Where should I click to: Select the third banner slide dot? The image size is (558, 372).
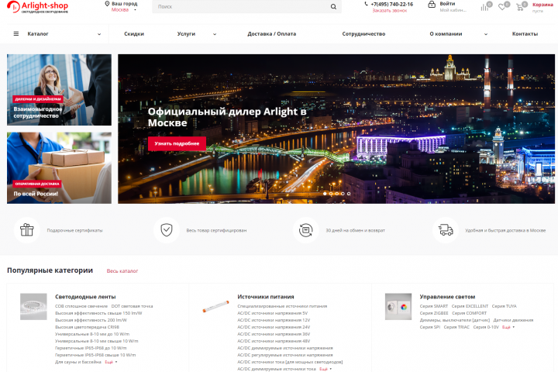337,194
